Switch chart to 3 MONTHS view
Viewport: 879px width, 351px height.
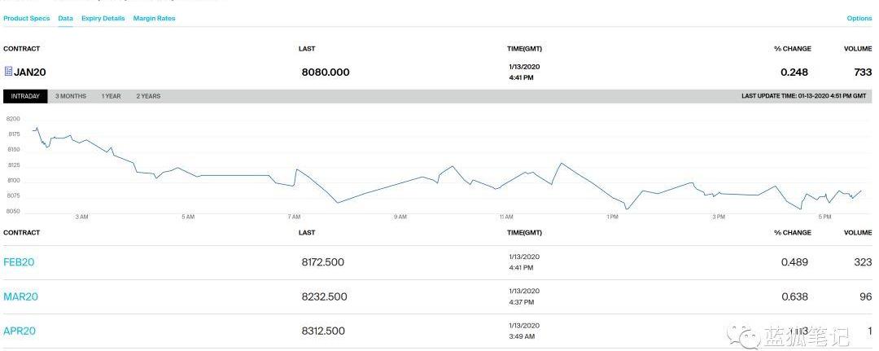(71, 96)
